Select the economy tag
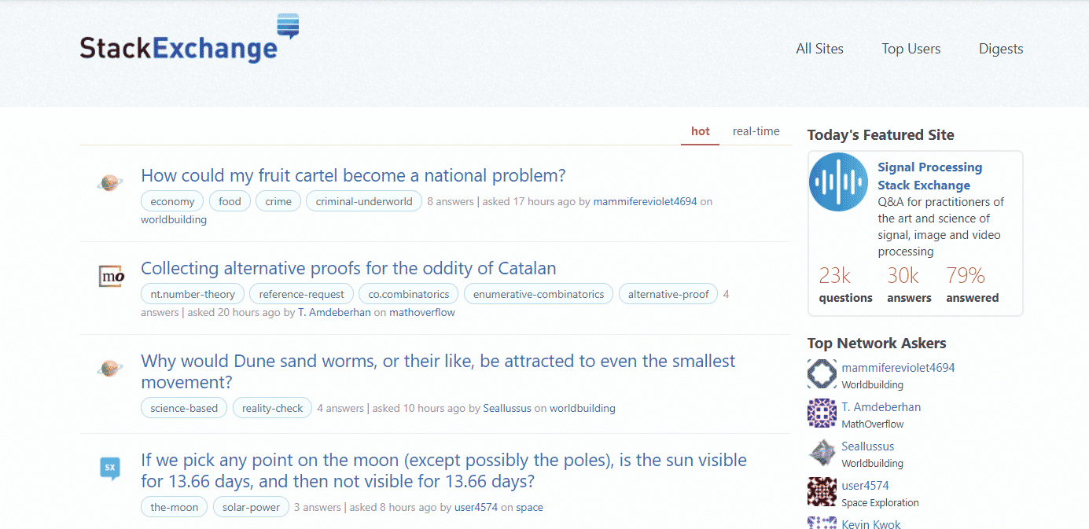This screenshot has width=1089, height=529. click(x=171, y=200)
